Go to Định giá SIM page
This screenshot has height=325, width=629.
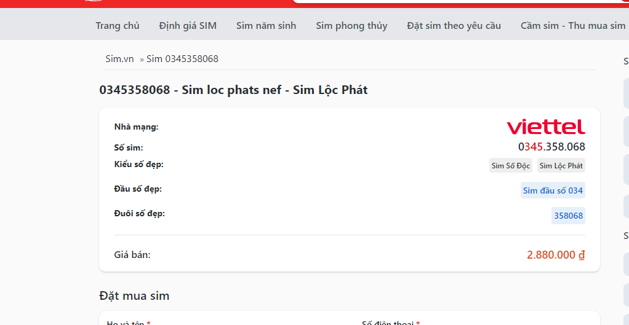[188, 26]
